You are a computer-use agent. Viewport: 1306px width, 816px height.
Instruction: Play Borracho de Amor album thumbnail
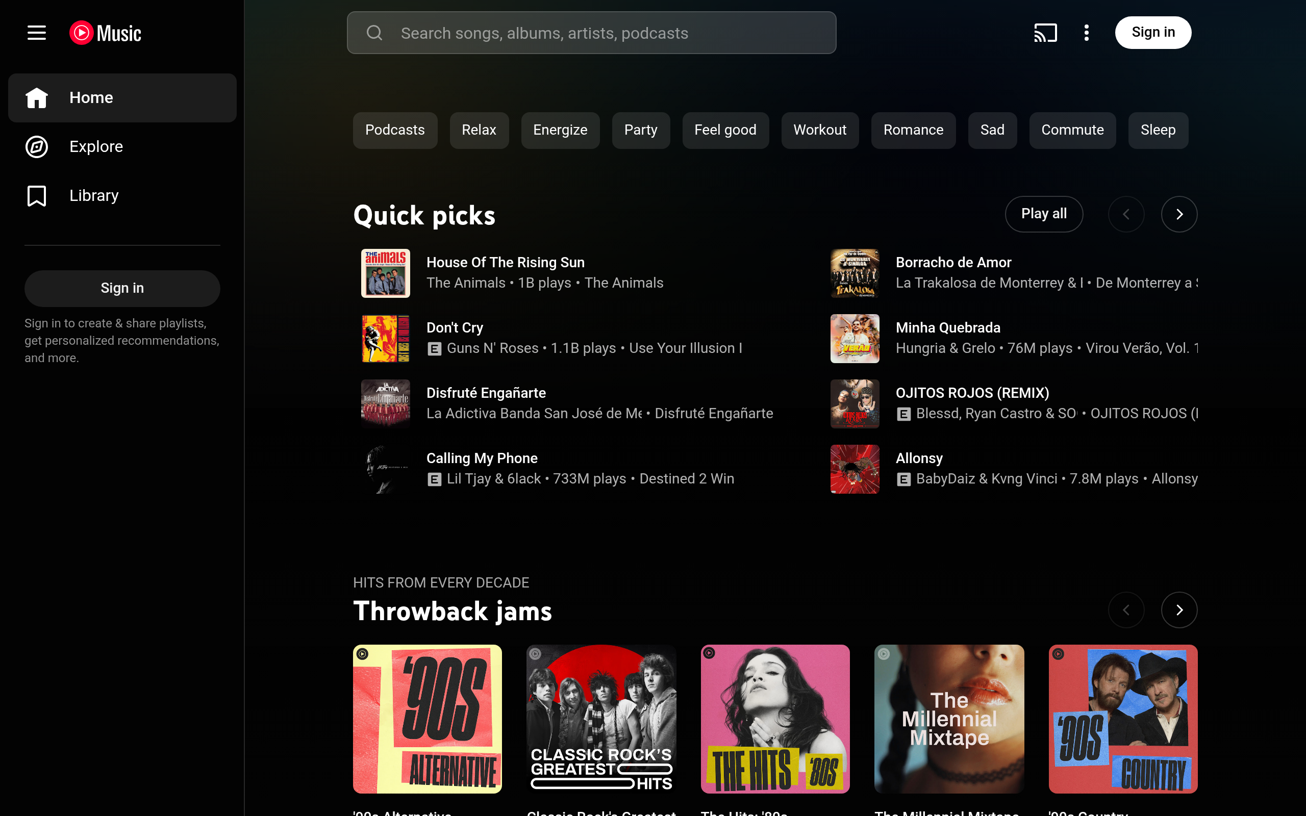click(855, 273)
